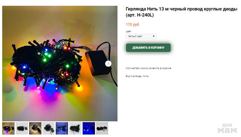
Task: Pick the fourth thumbnail with controller box
Action: [48, 128]
